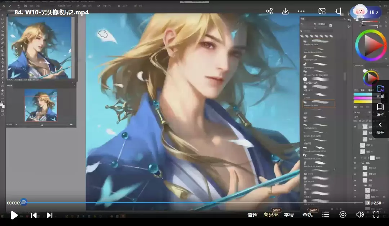
Task: Click the cyan color slider bar
Action: 363,94
